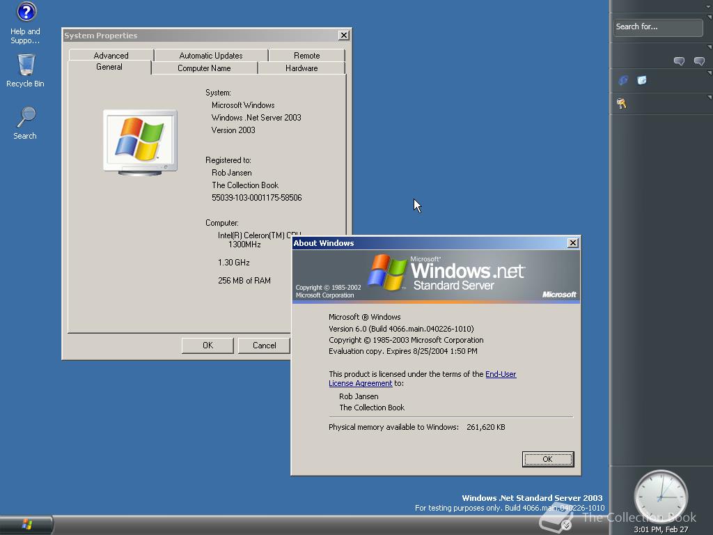The image size is (713, 535).
Task: Open the Computer Name tab
Action: 204,68
